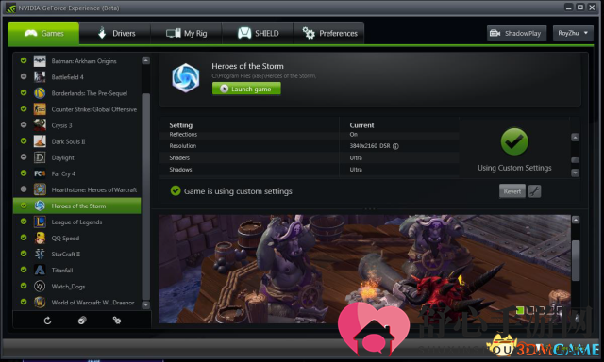The image size is (604, 362).
Task: Toggle the status indicator next to Battlefield 4
Action: tap(24, 76)
